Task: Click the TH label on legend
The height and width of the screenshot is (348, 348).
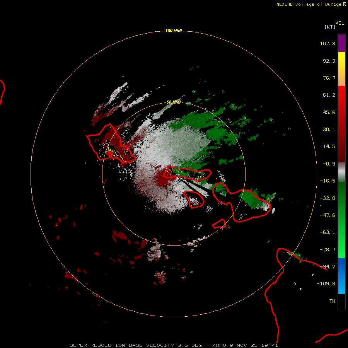Action: (x=332, y=301)
